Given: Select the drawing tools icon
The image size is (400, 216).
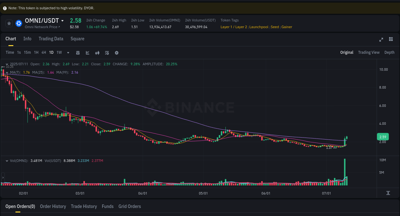Looking at the screenshot, I should [x=87, y=52].
